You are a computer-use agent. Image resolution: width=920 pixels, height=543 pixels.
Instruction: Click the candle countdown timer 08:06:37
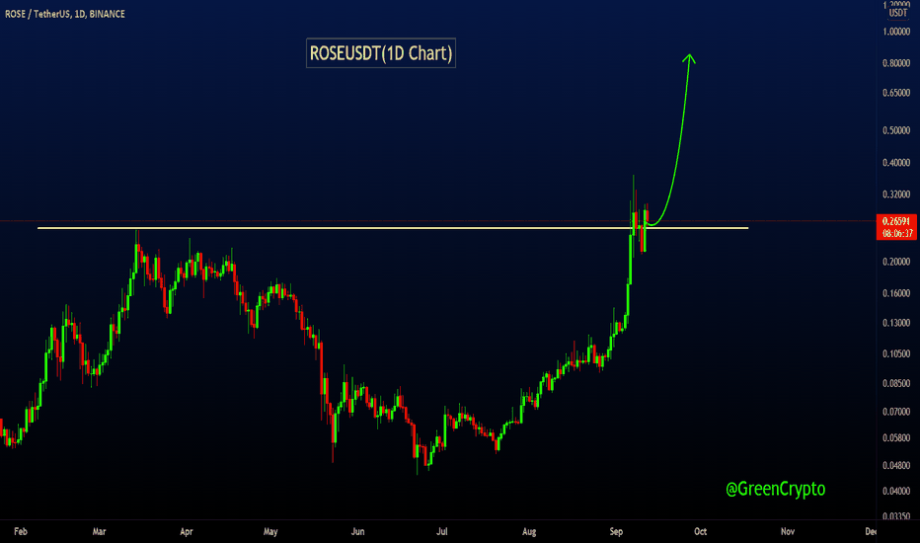pyautogui.click(x=897, y=233)
